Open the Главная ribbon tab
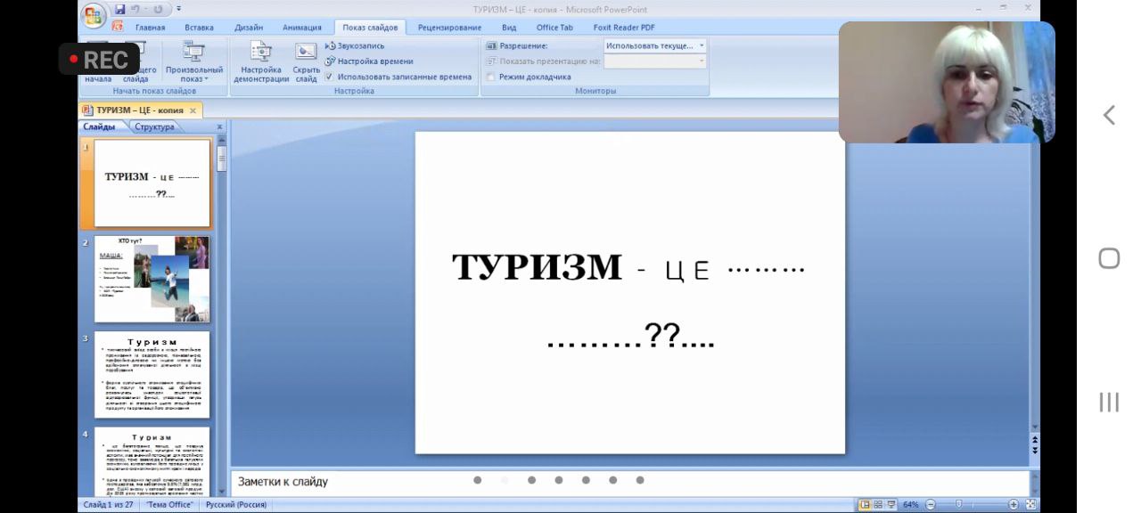 click(150, 28)
